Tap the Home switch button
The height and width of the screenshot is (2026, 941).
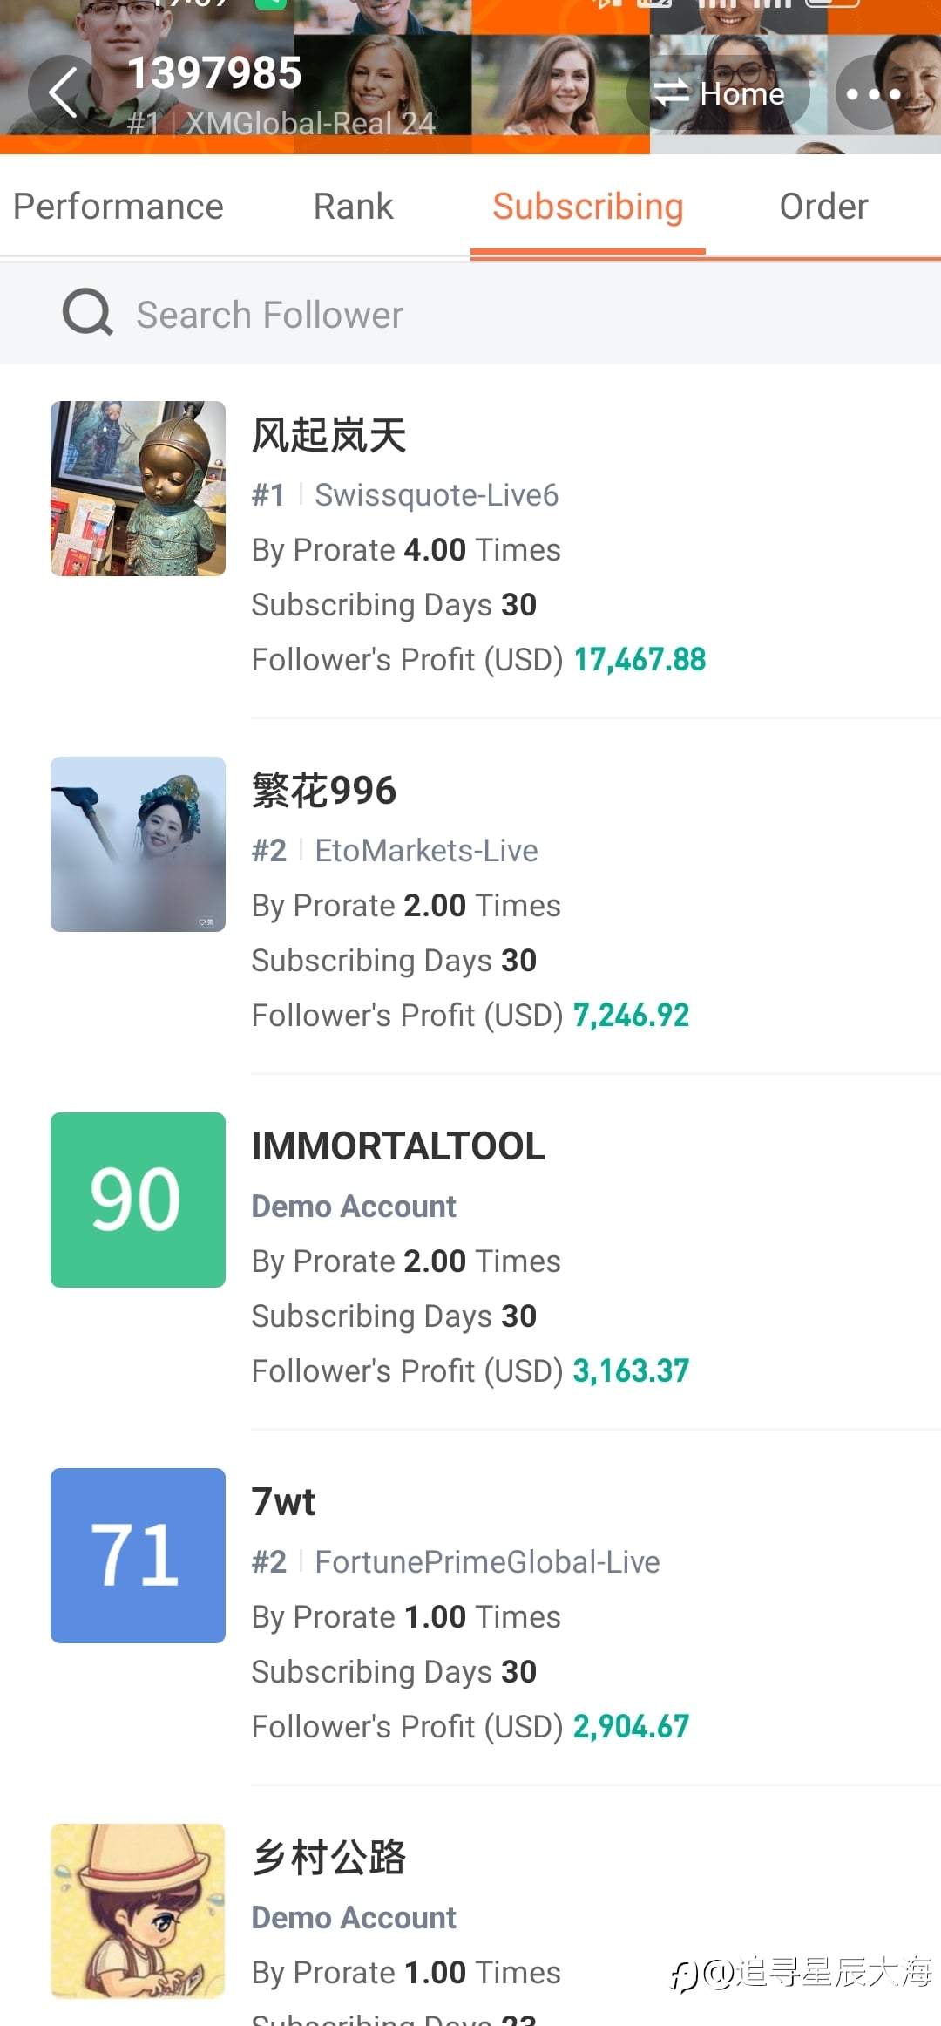click(x=720, y=92)
